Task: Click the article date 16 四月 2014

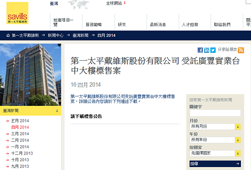Action: (86, 85)
